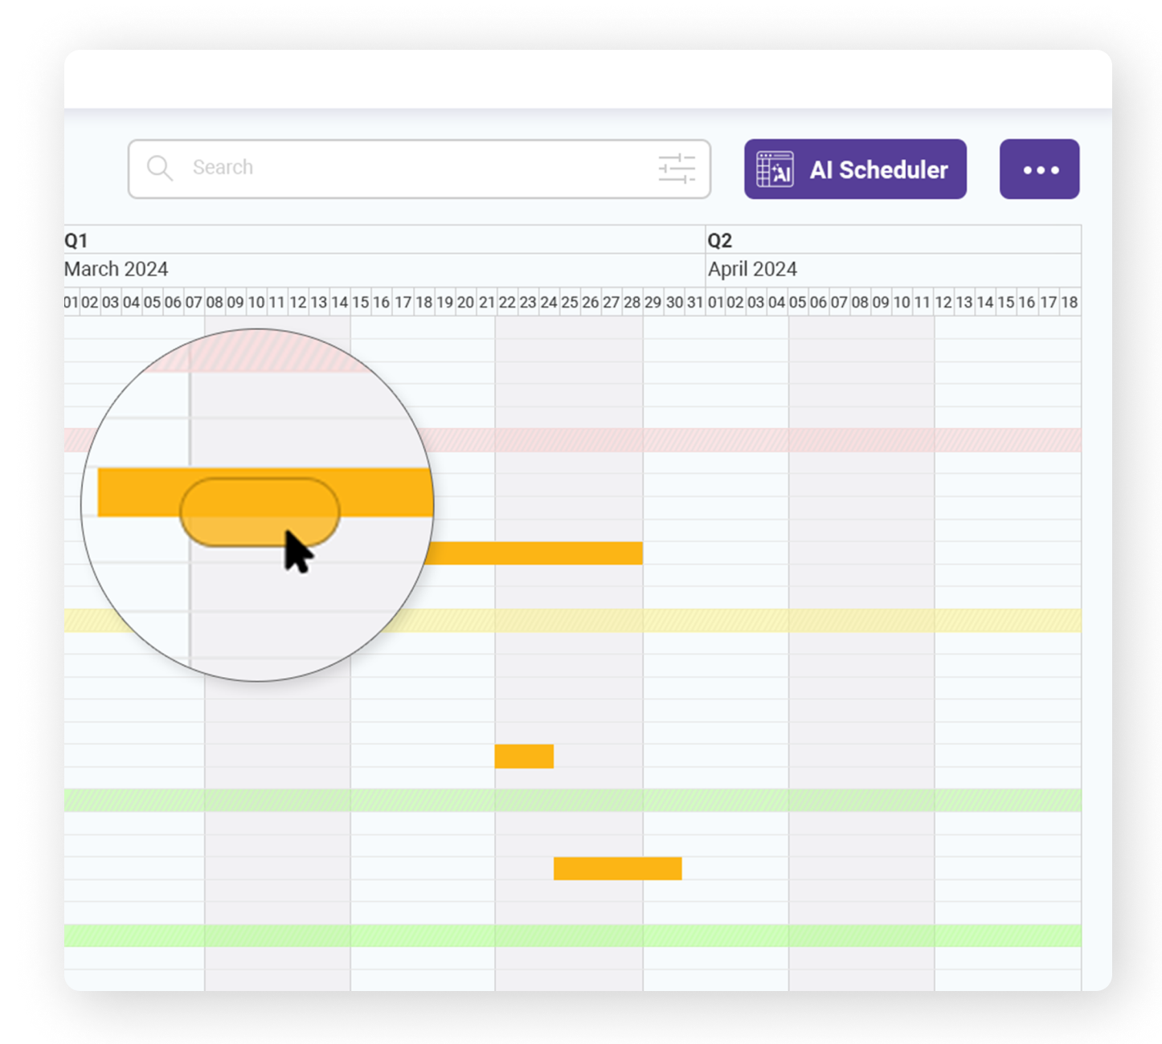Screen dimensions: 1162x1044
Task: Click the short orange bar starting March 22
Action: 524,756
